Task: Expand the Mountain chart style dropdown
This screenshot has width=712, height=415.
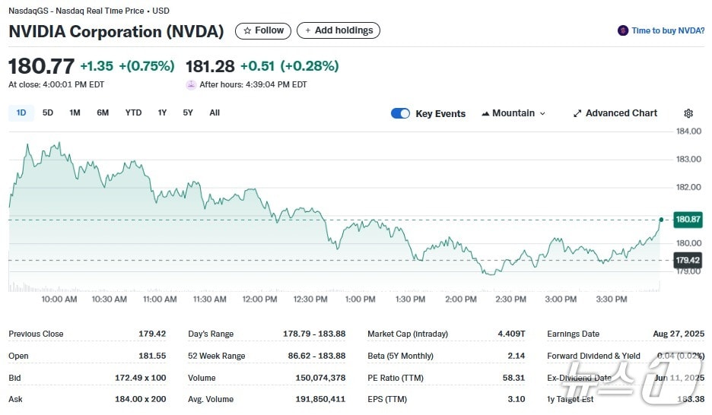Action: coord(542,113)
